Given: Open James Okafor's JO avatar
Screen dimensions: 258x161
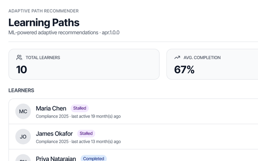Looking at the screenshot, I should click(x=23, y=136).
